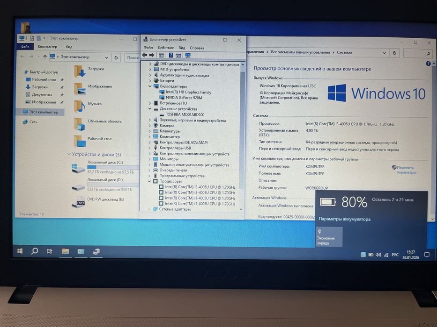Open notification center icon
The image size is (437, 327).
(x=427, y=255)
